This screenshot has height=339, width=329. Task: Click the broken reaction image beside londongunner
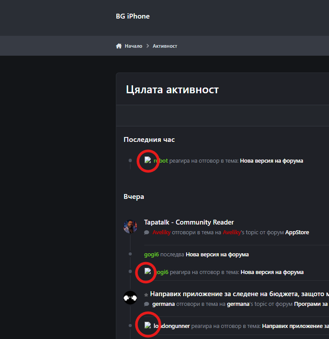[148, 325]
